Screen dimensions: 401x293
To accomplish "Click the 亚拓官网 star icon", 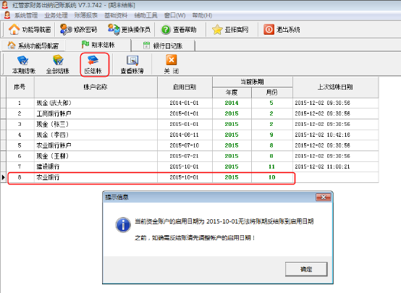I will [x=217, y=30].
